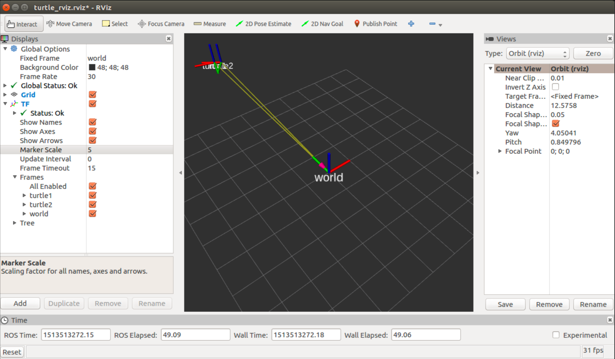This screenshot has width=615, height=359.
Task: Click the clock icon in the Time panel
Action: pos(5,320)
